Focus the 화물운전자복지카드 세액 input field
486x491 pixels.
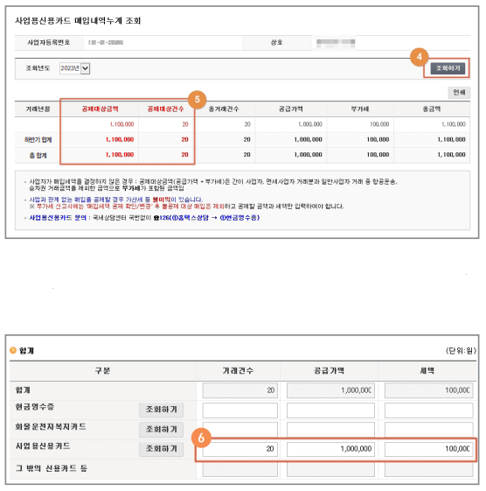(429, 430)
